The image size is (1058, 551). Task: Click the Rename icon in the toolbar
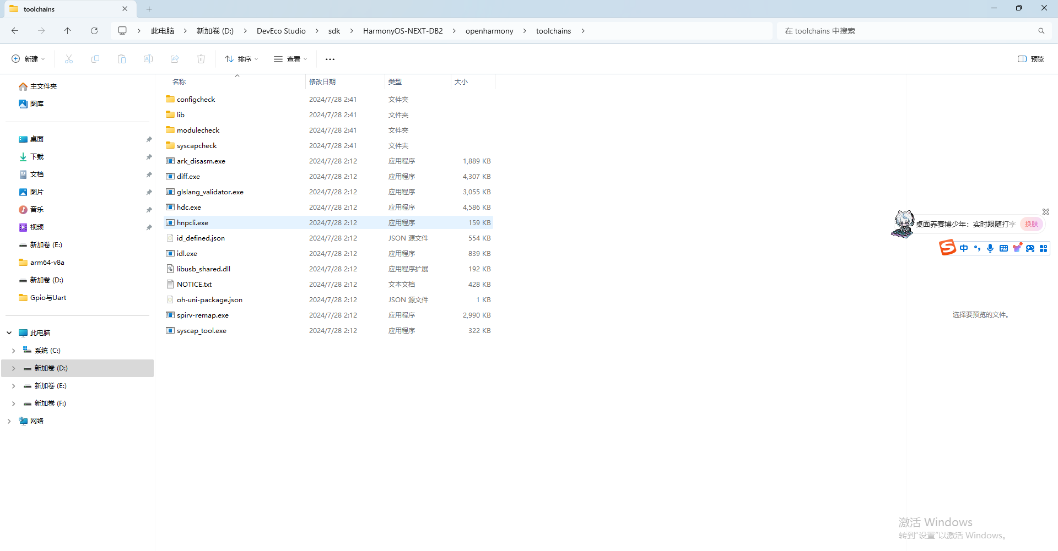(148, 59)
